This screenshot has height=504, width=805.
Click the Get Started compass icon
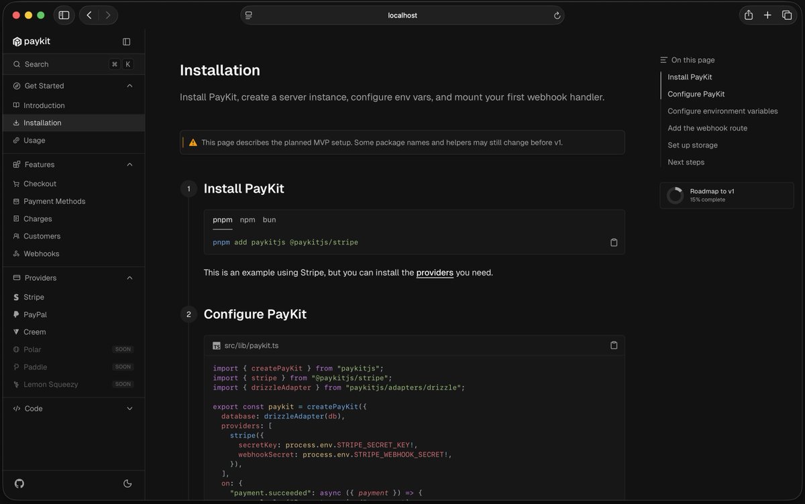tap(17, 86)
